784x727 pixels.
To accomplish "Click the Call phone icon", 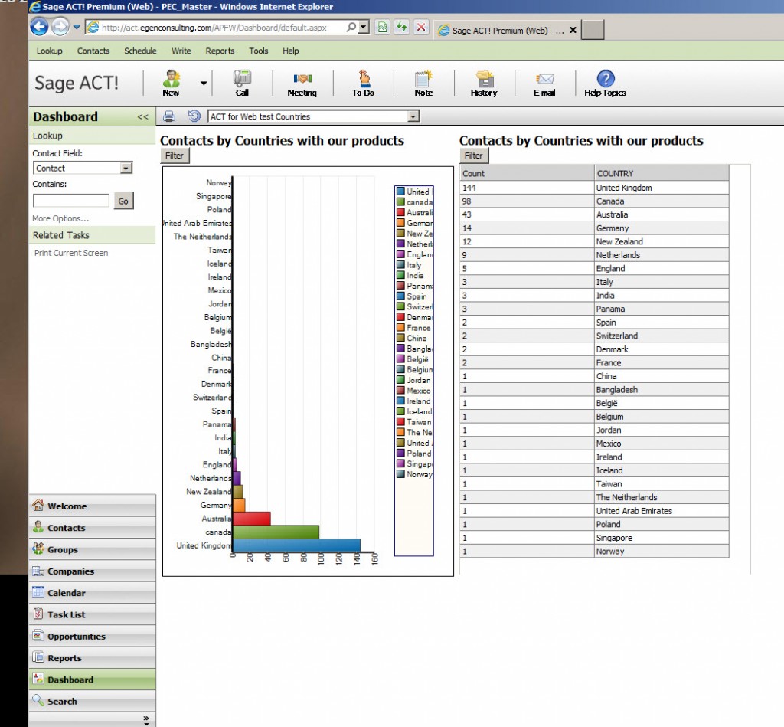I will (x=242, y=79).
